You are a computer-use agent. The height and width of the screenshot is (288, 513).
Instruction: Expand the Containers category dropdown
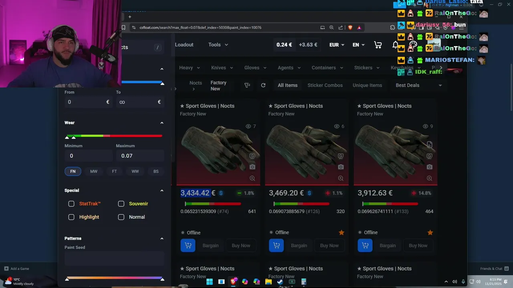point(327,68)
